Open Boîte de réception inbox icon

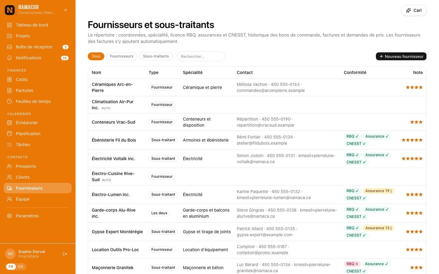coord(9,47)
